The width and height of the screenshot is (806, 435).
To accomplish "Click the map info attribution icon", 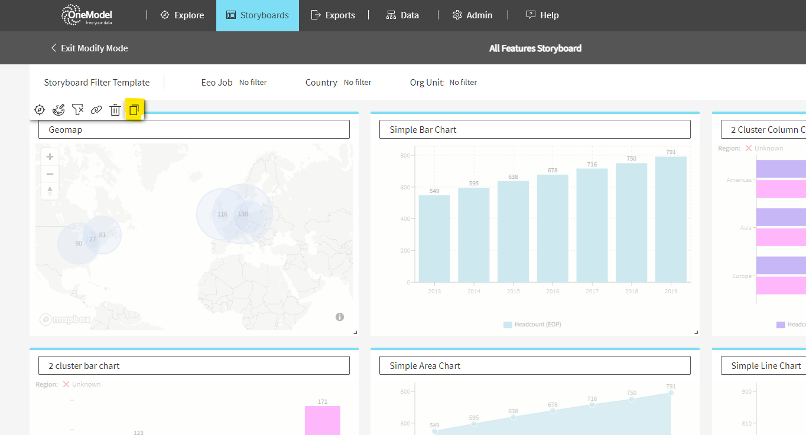I will pos(340,317).
